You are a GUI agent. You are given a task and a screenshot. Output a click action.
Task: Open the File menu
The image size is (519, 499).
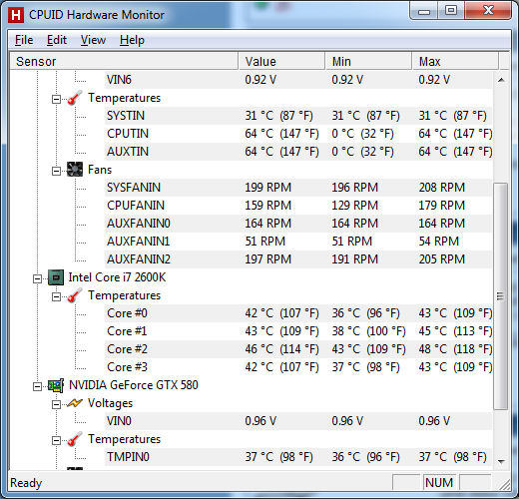coord(24,40)
